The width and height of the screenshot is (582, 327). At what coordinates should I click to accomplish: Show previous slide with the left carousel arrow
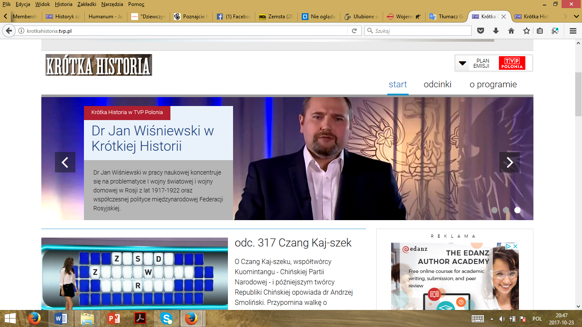point(65,162)
